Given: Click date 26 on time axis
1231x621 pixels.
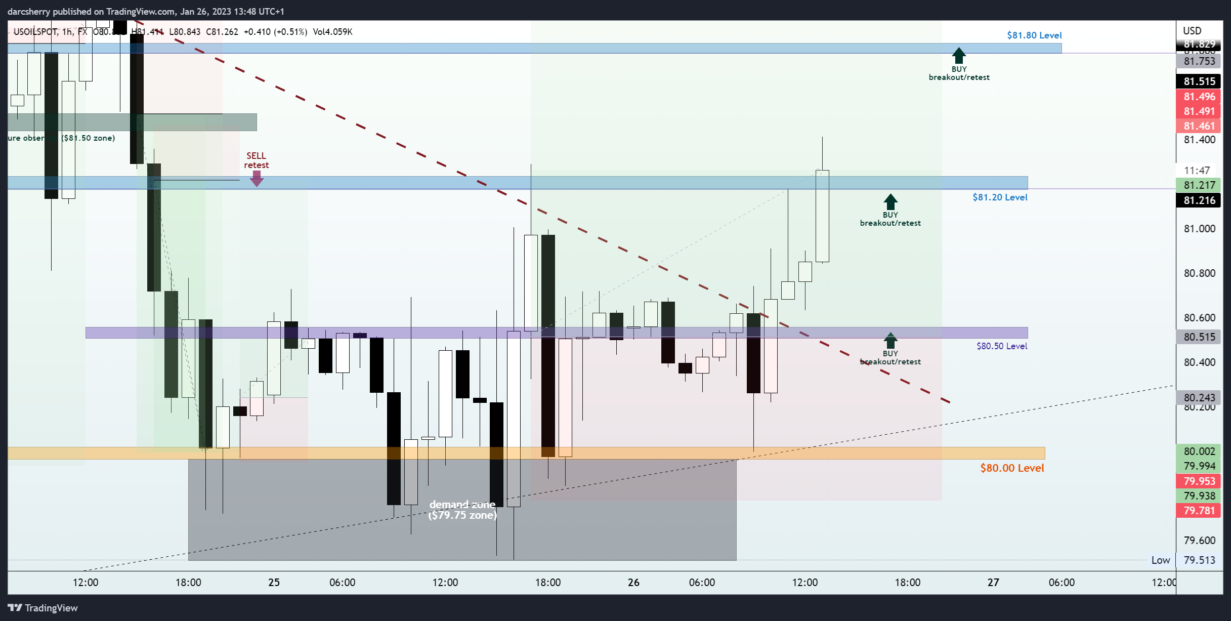Looking at the screenshot, I should pyautogui.click(x=633, y=583).
